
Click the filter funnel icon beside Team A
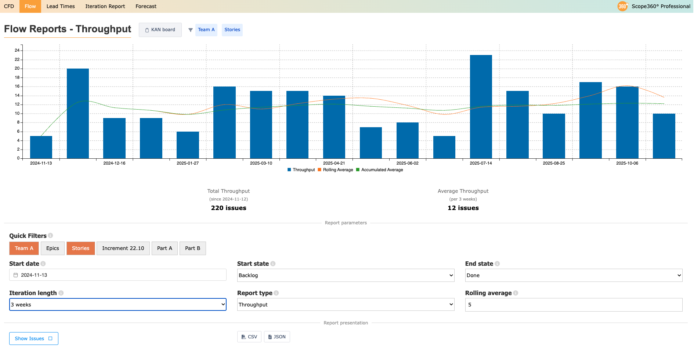click(x=190, y=30)
